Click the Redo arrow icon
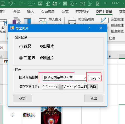This screenshot has width=125, height=124. pos(21,3)
